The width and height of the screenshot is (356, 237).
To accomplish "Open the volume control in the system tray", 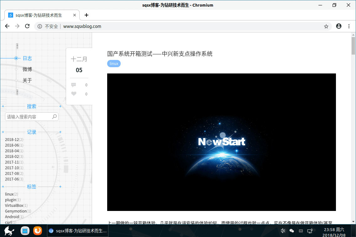I will pos(283,231).
